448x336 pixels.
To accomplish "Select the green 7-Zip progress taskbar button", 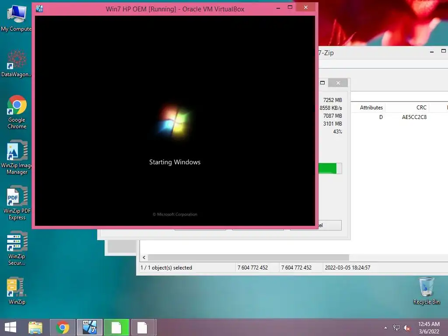I will pos(116,327).
